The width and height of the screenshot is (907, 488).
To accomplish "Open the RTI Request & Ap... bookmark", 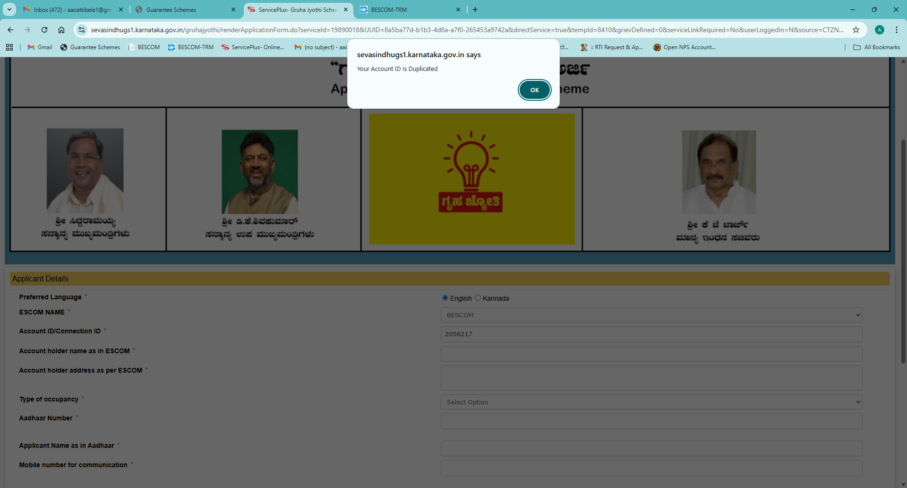I will [x=612, y=47].
